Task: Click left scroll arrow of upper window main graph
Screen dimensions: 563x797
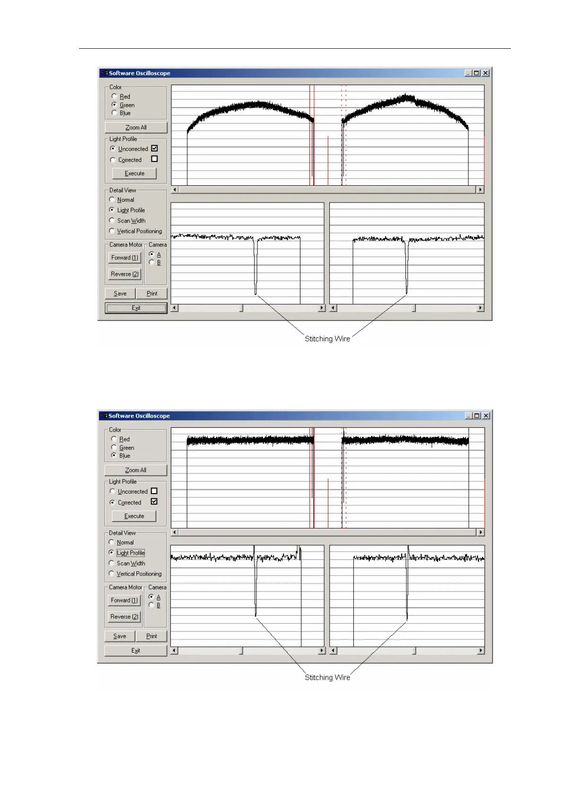Action: click(x=175, y=190)
